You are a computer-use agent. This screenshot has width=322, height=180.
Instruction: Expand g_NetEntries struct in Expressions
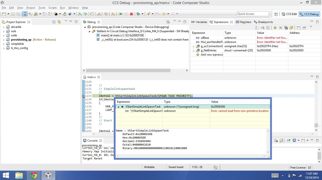coord(194,50)
